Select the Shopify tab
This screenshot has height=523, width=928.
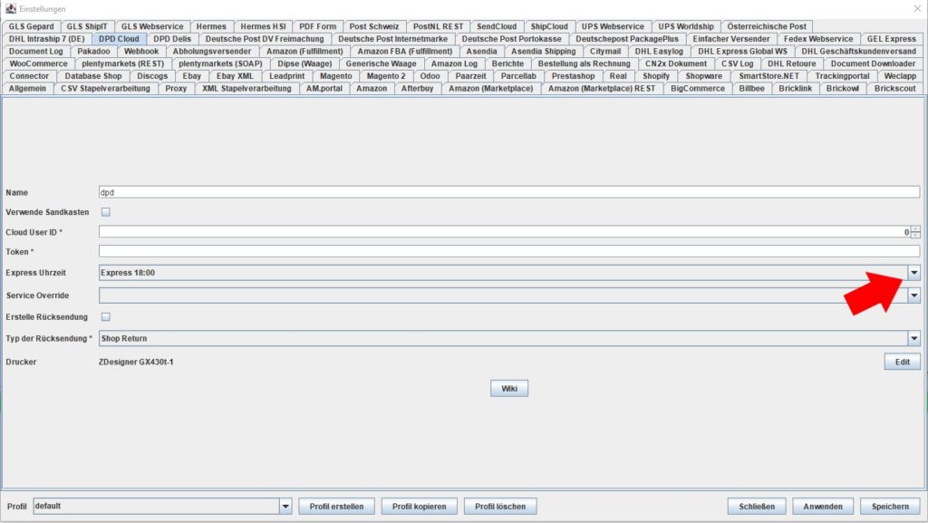(x=656, y=76)
